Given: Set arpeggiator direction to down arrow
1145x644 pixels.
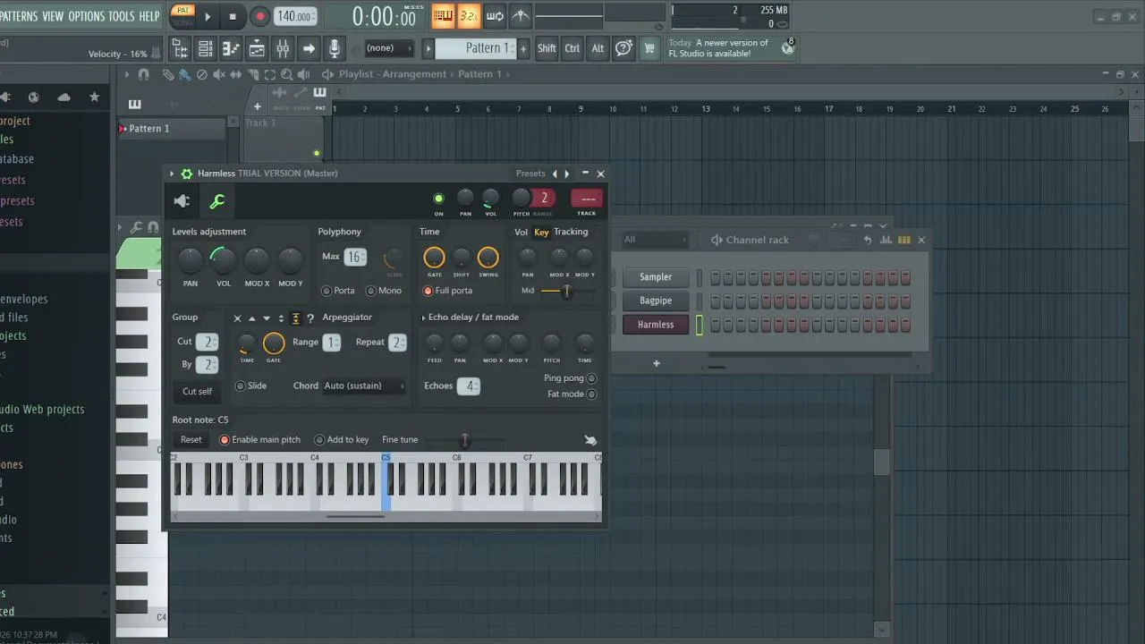Looking at the screenshot, I should point(267,318).
